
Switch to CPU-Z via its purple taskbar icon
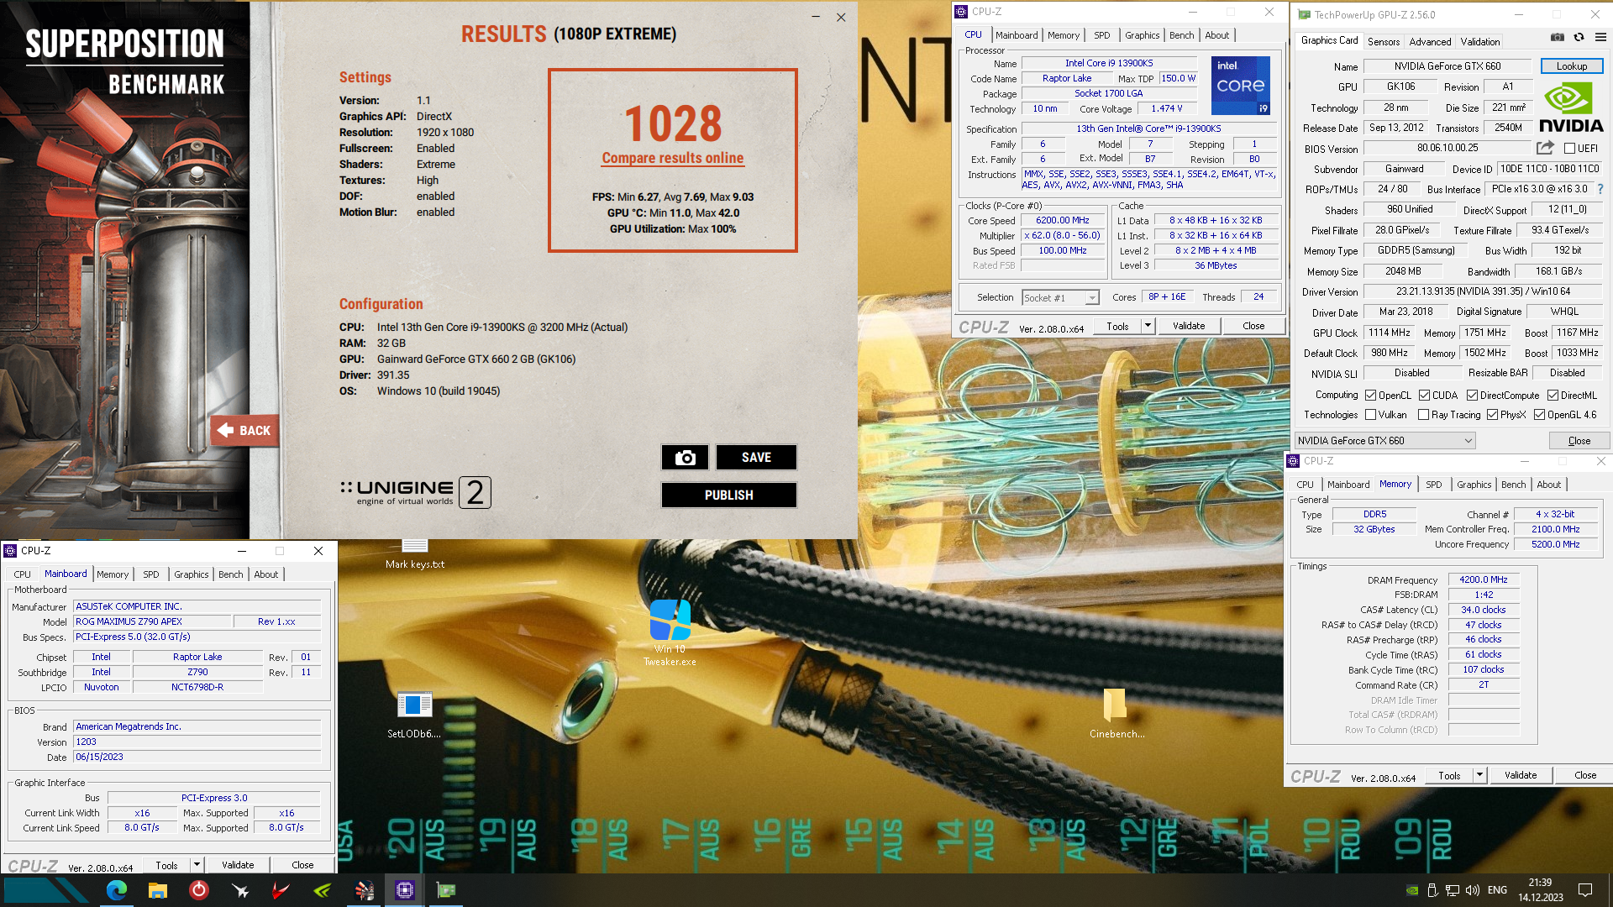405,890
